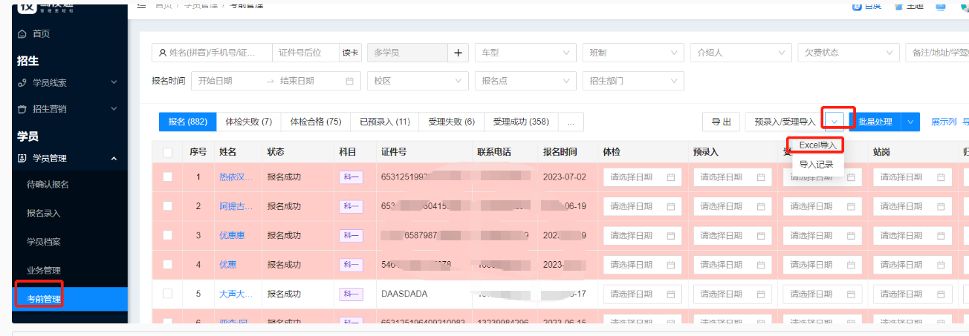
Task: Click 预录入 calendar icon for DAASDADA row
Action: coord(761,294)
